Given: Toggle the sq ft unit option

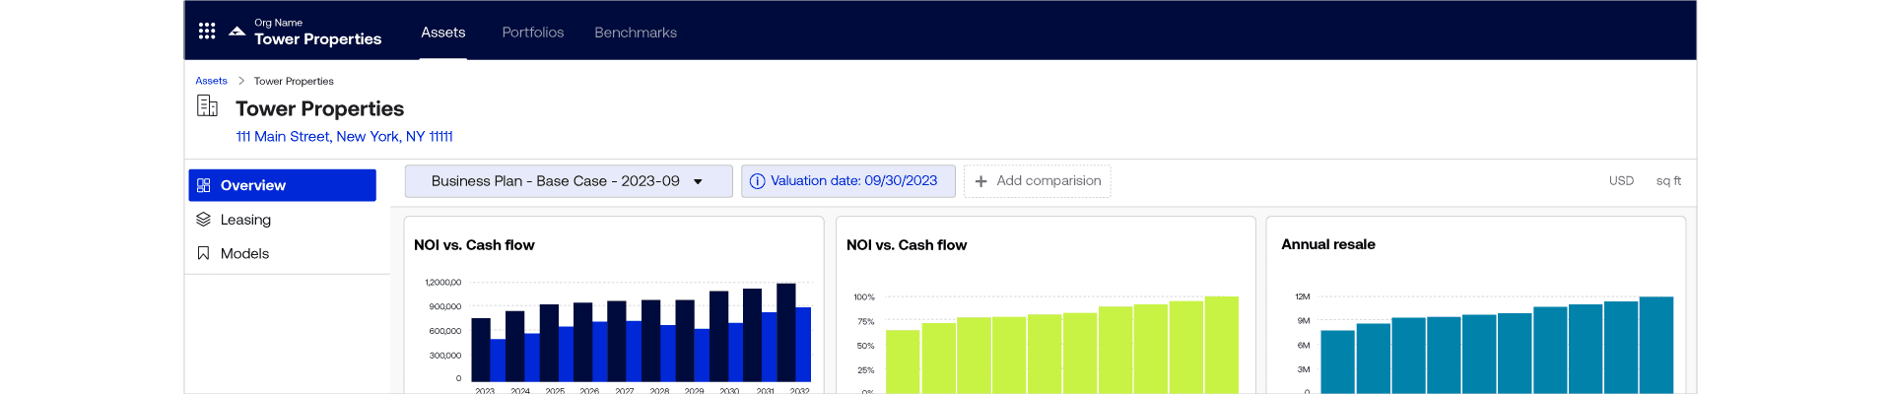Looking at the screenshot, I should [x=1668, y=181].
